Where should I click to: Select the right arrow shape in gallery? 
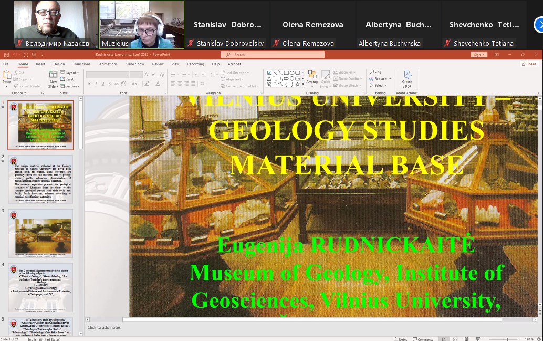click(x=286, y=79)
